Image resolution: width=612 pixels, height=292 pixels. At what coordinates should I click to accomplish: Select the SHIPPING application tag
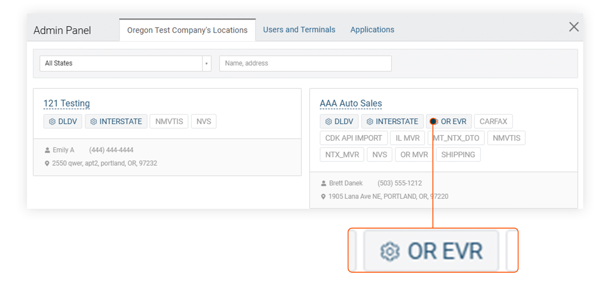coord(458,155)
